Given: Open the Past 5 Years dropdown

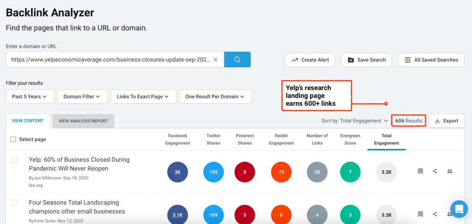Looking at the screenshot, I should (30, 96).
